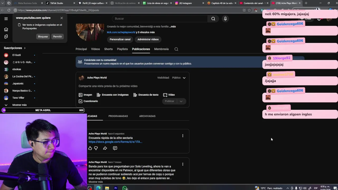Click Bloquear in the permission popup
Image resolution: width=338 pixels, height=190 pixels.
43,37
